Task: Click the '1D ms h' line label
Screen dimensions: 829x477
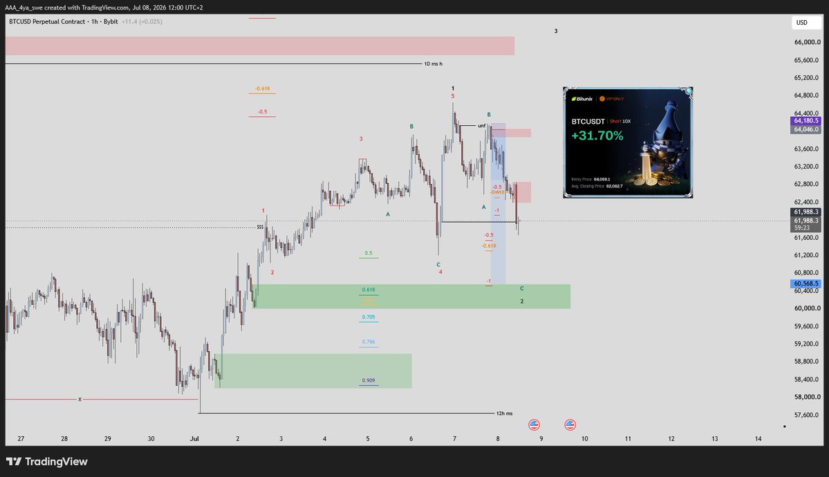Action: tap(433, 64)
